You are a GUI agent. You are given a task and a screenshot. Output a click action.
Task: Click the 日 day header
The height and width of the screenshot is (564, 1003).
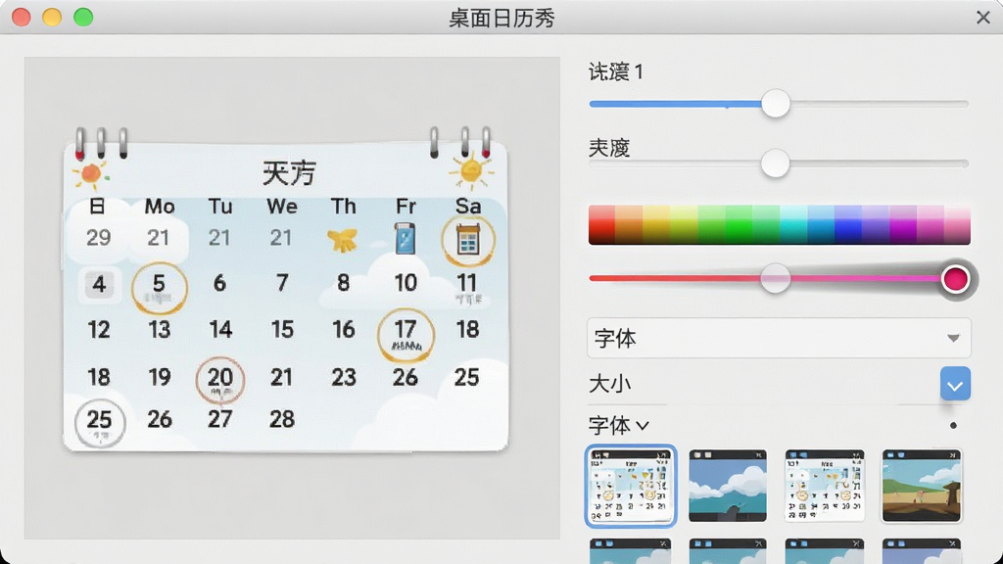97,206
